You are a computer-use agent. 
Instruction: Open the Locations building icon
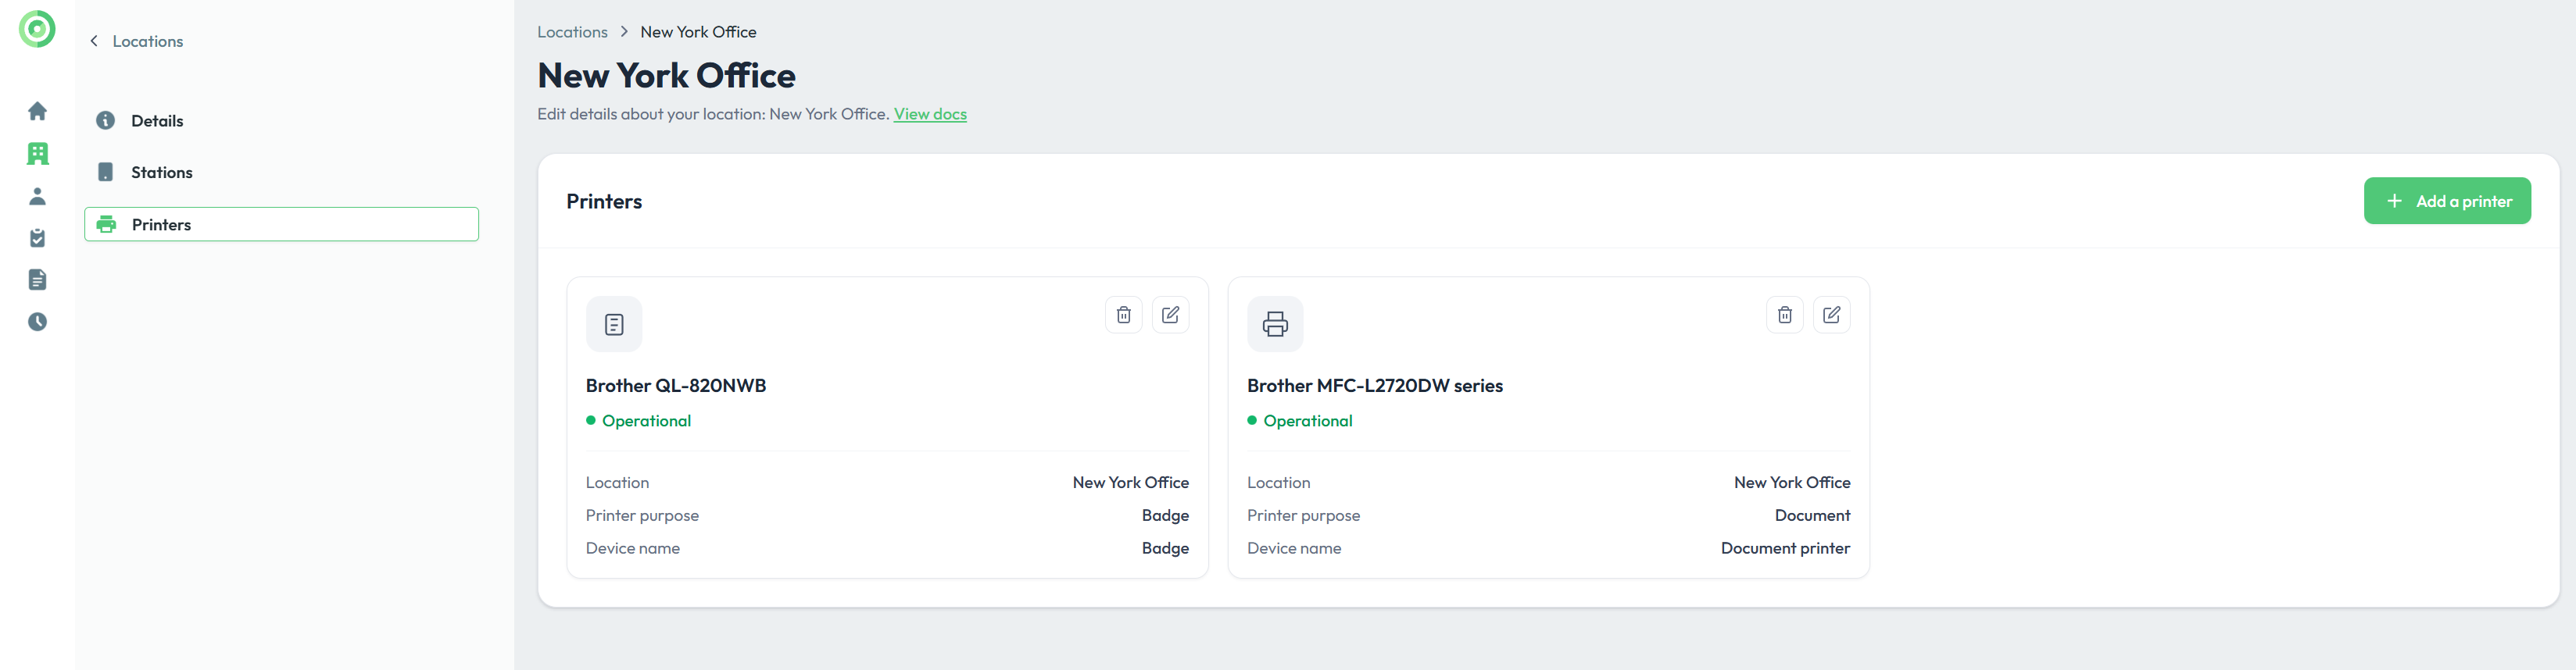(x=37, y=154)
